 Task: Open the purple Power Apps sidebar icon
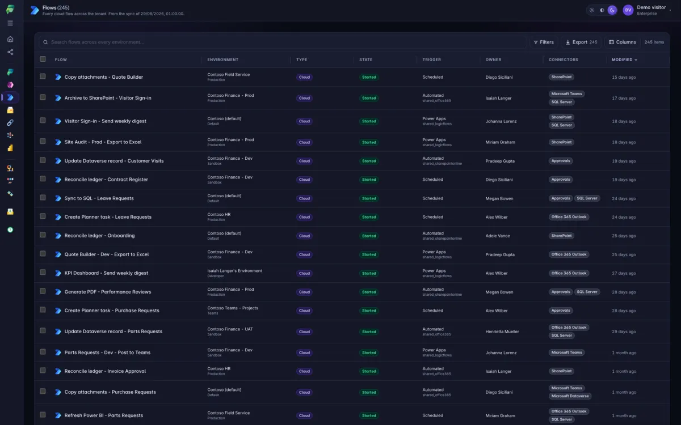(10, 85)
